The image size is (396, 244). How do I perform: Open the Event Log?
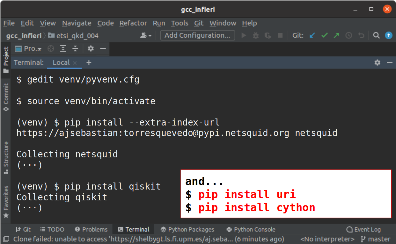(363, 229)
